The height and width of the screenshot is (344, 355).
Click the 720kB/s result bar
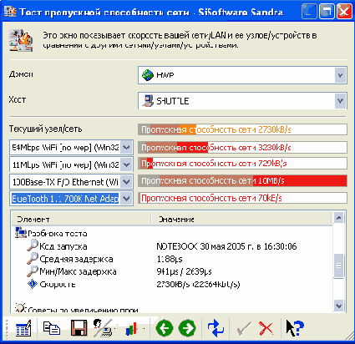click(x=242, y=164)
